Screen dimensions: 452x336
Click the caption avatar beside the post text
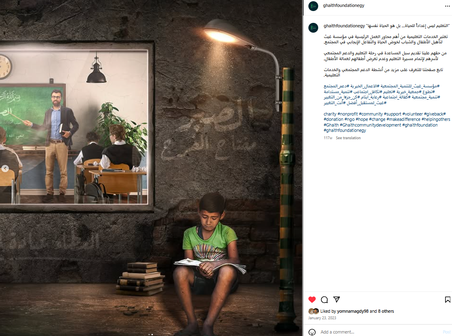point(313,28)
